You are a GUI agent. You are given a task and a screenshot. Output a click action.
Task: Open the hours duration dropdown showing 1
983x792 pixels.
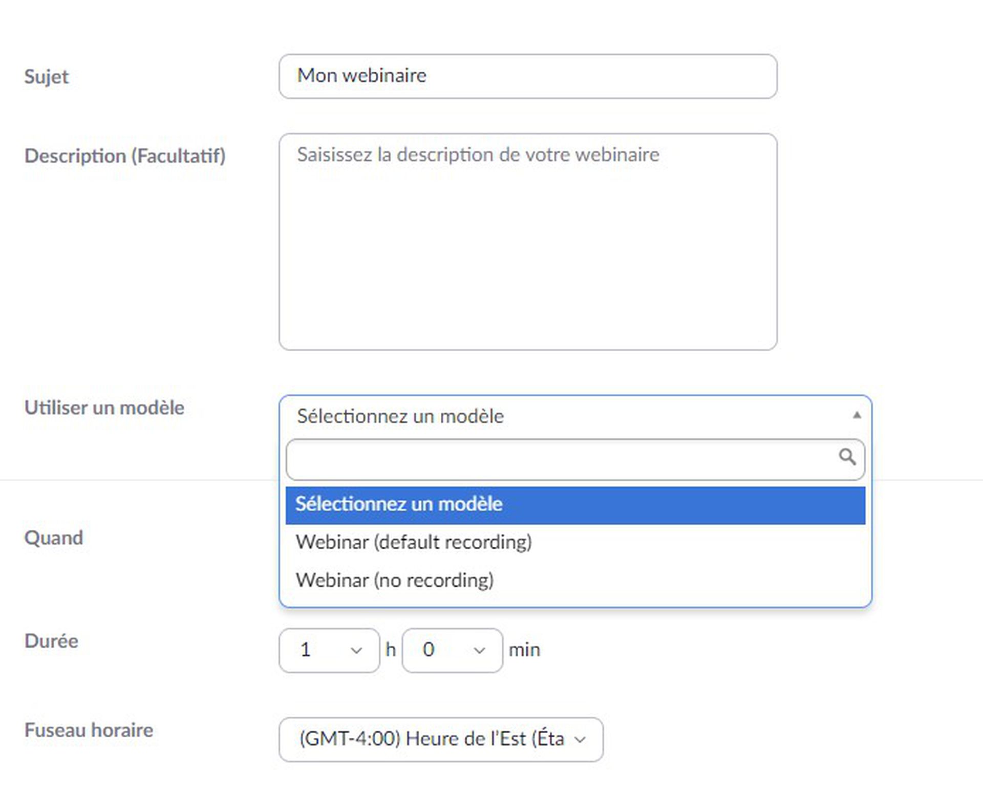click(329, 650)
